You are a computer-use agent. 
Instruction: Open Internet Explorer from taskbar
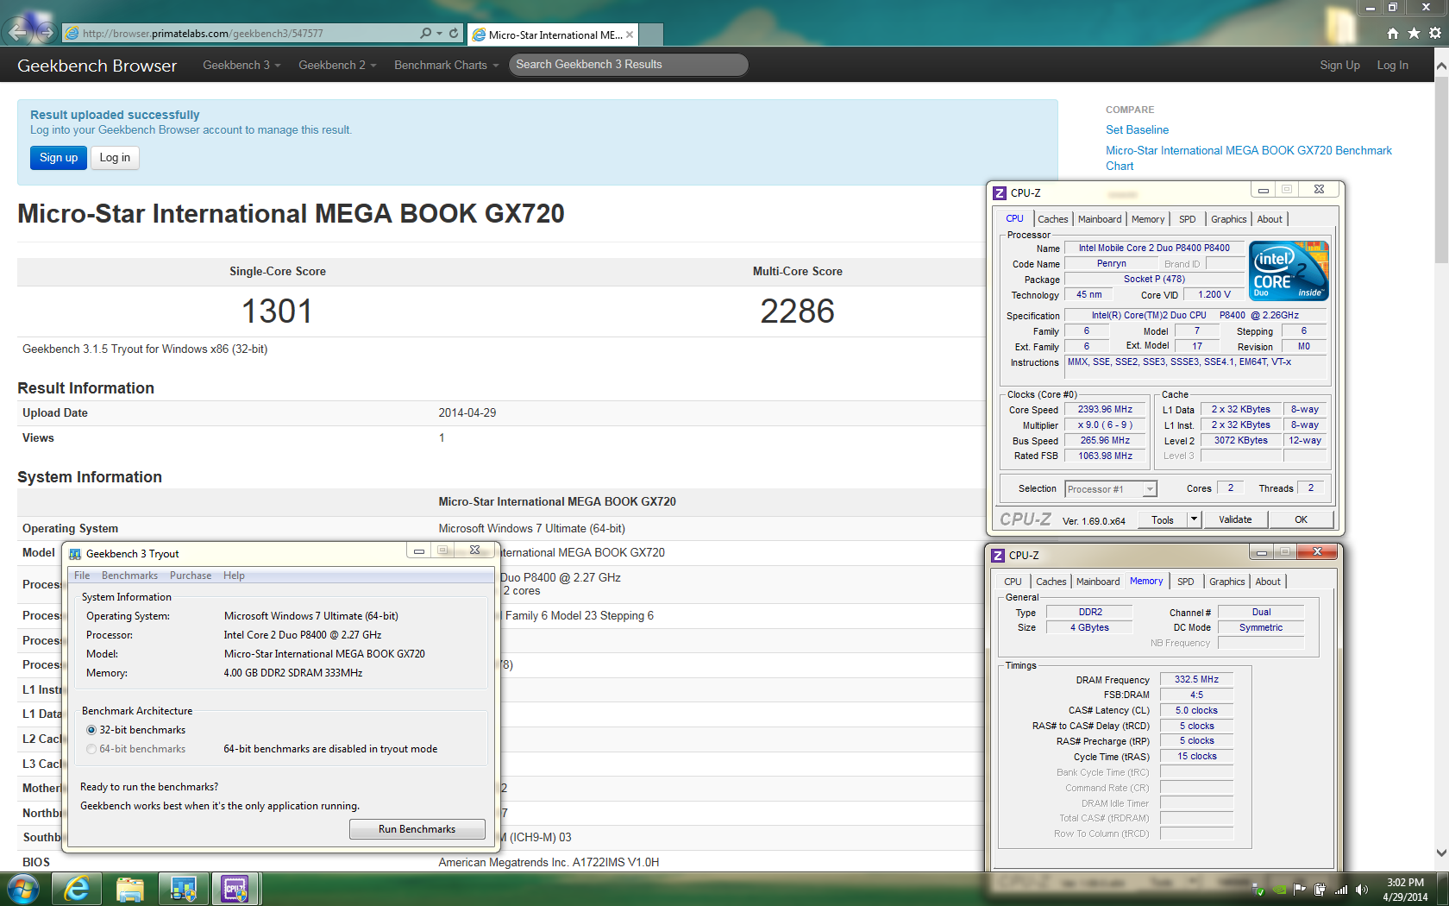pyautogui.click(x=77, y=889)
